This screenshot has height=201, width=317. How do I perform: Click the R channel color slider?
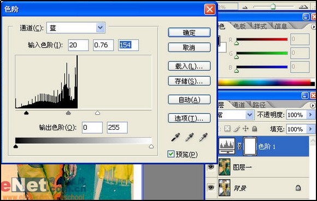tap(262, 39)
